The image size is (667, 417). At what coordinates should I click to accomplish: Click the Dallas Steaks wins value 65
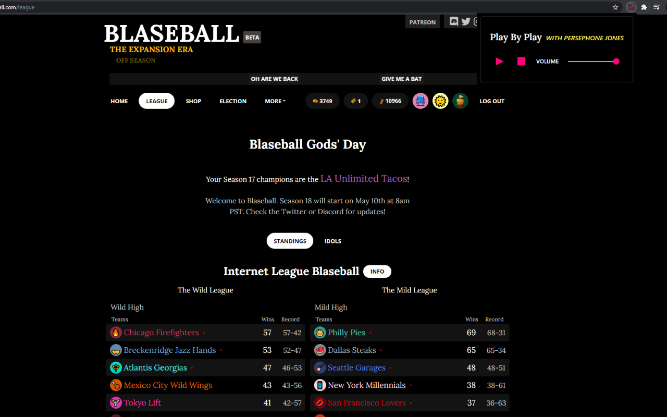point(471,350)
